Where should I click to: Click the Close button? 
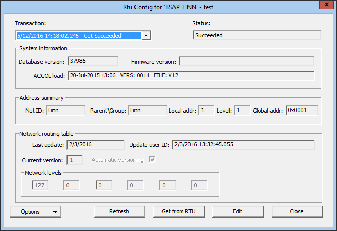coord(297,211)
